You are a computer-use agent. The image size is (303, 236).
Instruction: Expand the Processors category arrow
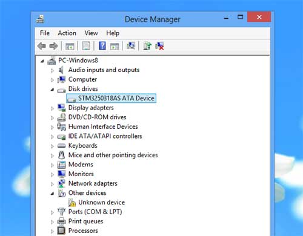tap(52, 231)
